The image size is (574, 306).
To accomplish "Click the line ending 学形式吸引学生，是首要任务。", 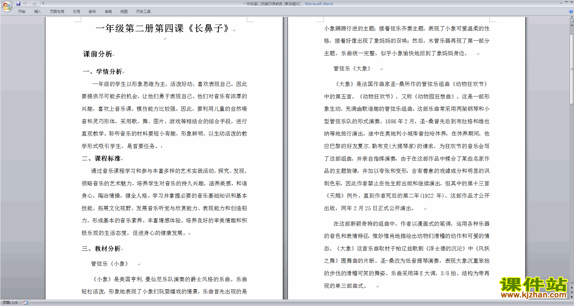I will (x=121, y=146).
